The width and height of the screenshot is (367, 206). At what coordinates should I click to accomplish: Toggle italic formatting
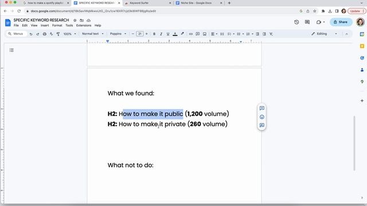[161, 34]
